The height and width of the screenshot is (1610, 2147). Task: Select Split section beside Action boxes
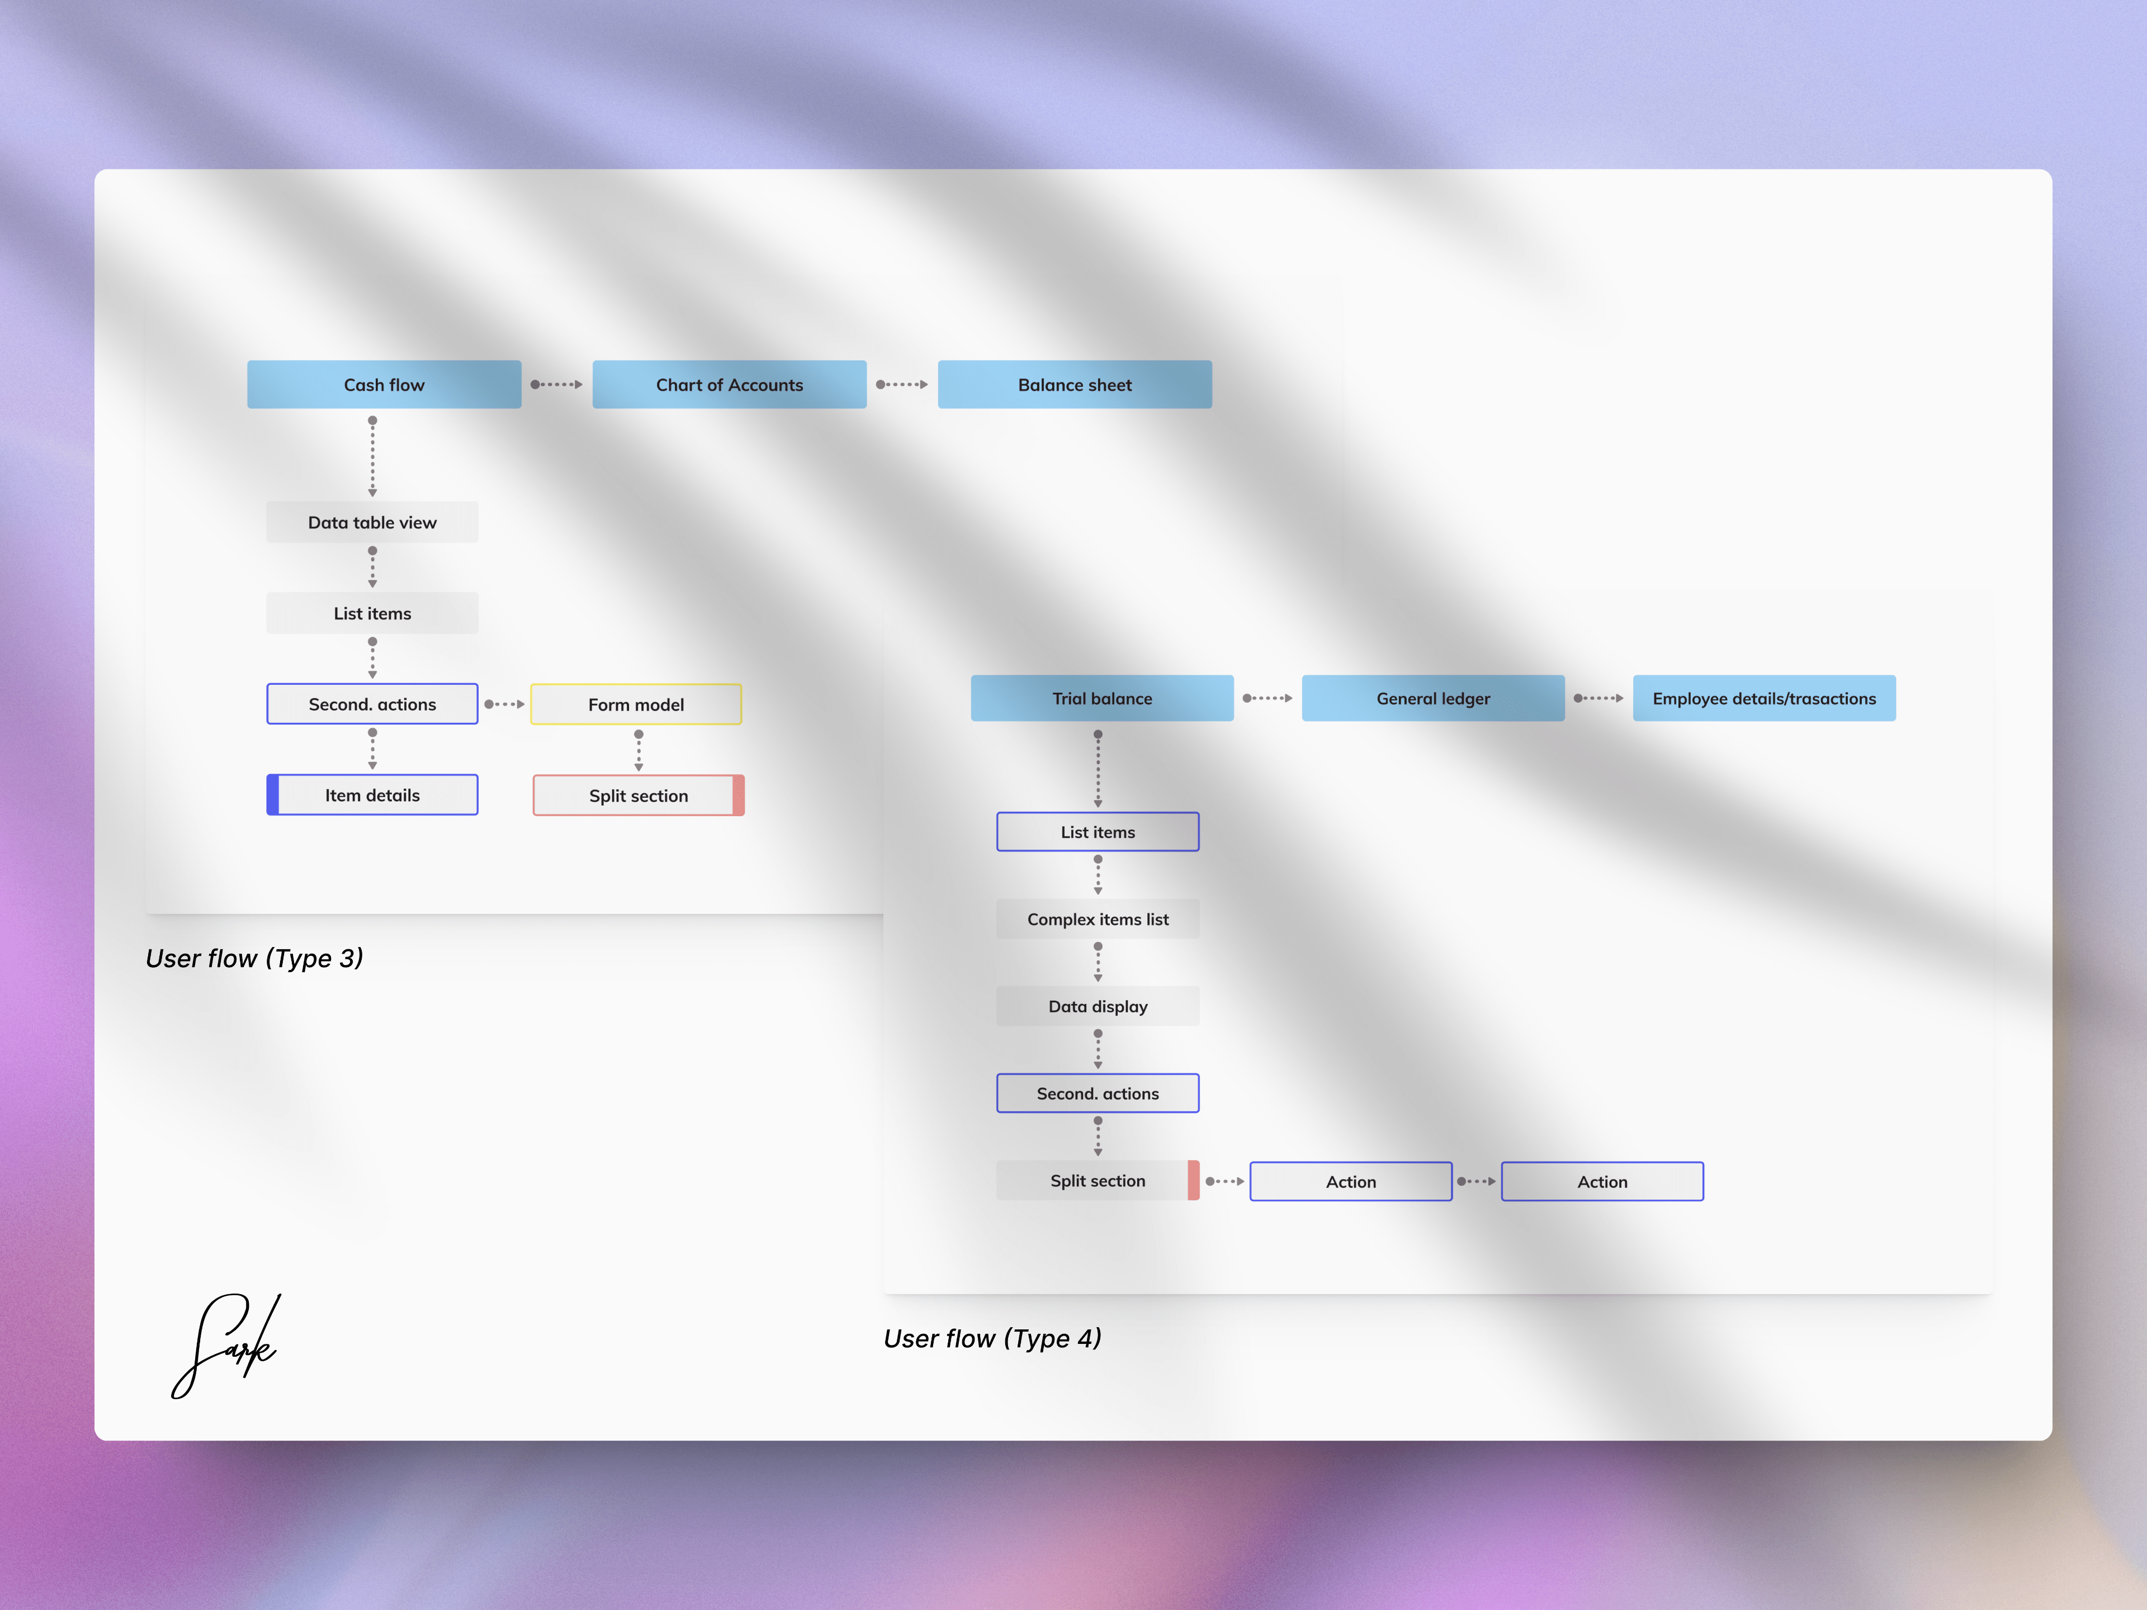1098,1181
